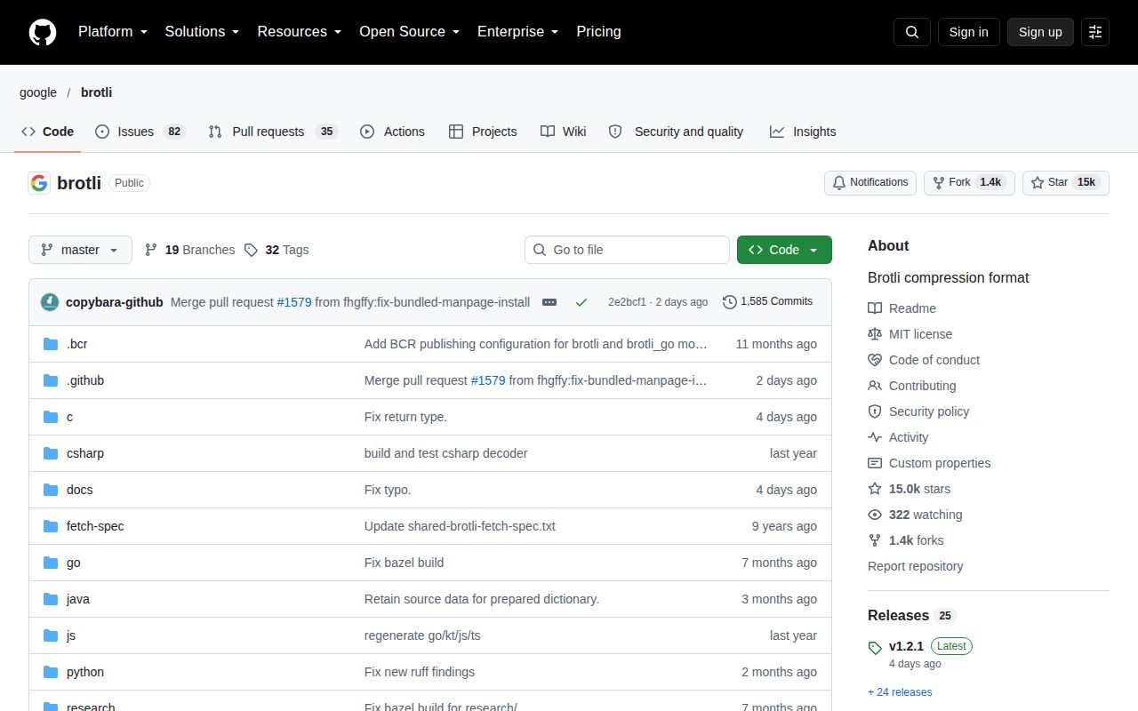The width and height of the screenshot is (1138, 711).
Task: Click the java folder icon
Action: [51, 599]
